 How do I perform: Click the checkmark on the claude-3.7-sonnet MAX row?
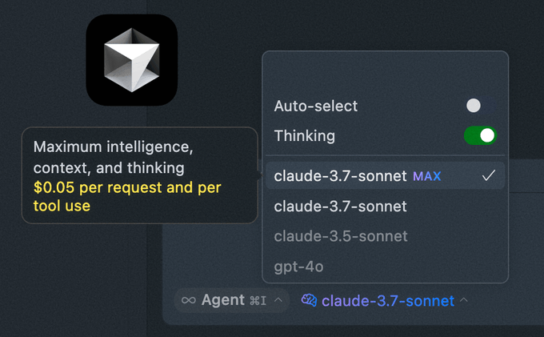(488, 175)
